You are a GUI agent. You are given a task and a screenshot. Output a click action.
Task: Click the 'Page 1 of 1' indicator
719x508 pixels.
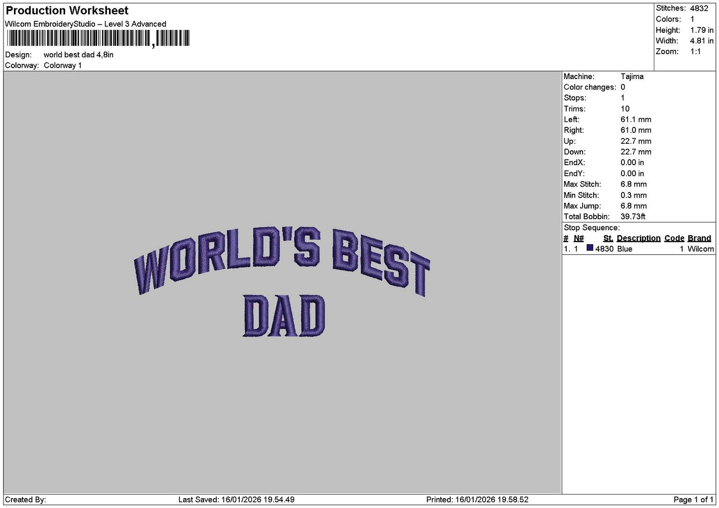(x=694, y=500)
